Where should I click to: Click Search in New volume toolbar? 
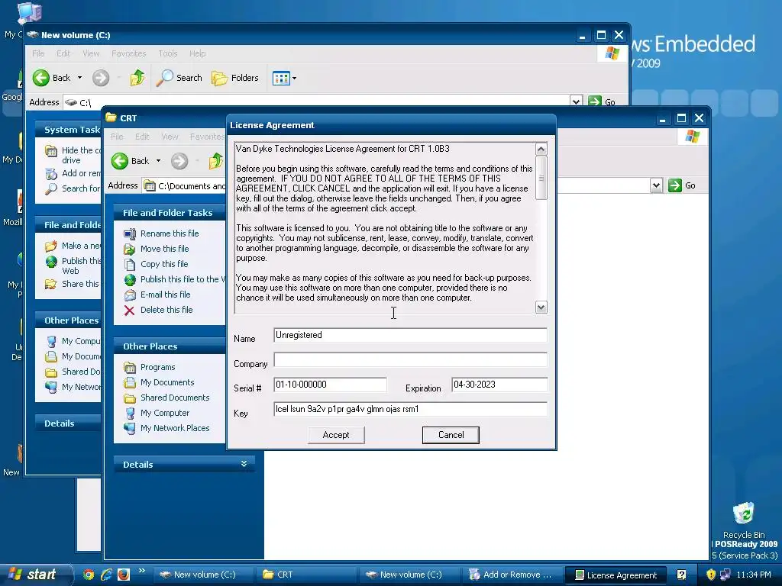tap(179, 78)
